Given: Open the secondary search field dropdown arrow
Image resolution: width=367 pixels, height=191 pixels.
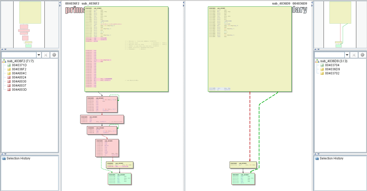Looking at the screenshot, I should [x=347, y=55].
